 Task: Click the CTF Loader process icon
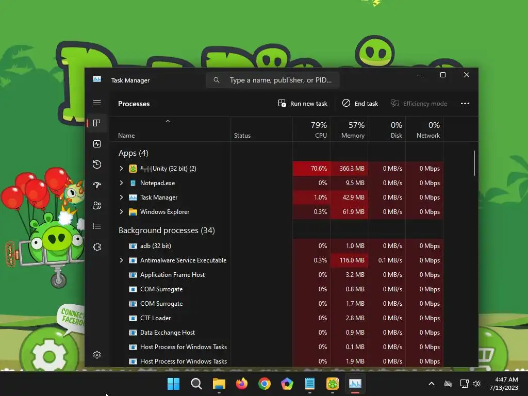point(133,318)
